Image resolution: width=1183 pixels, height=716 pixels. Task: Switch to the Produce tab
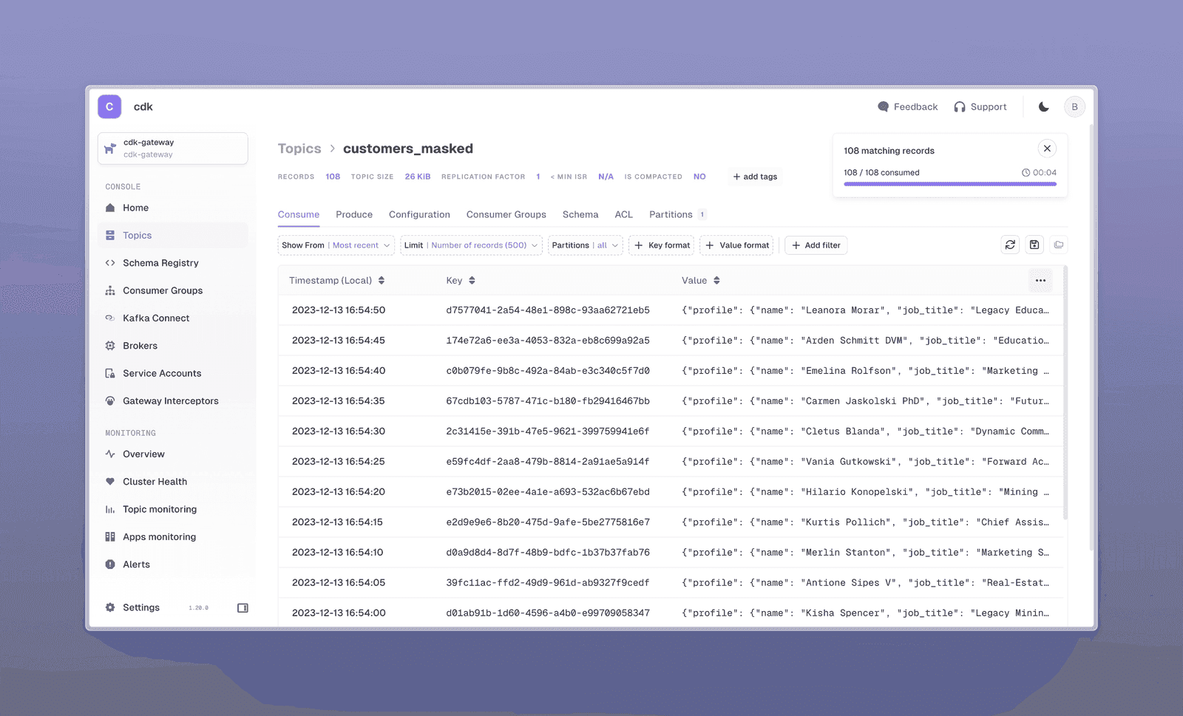(354, 214)
